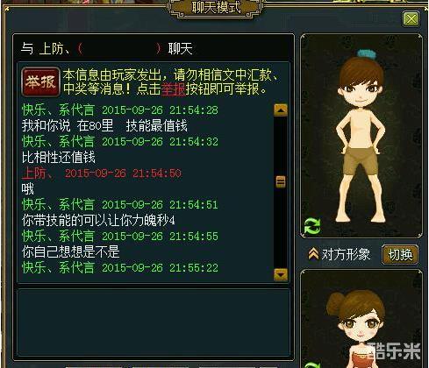
Task: Click inside the empty message input box
Action: (x=154, y=322)
